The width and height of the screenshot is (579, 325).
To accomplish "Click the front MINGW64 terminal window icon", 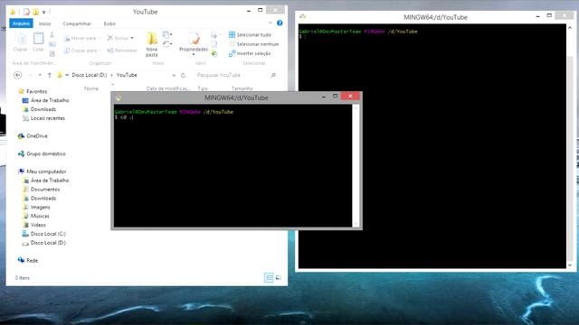I will point(119,97).
